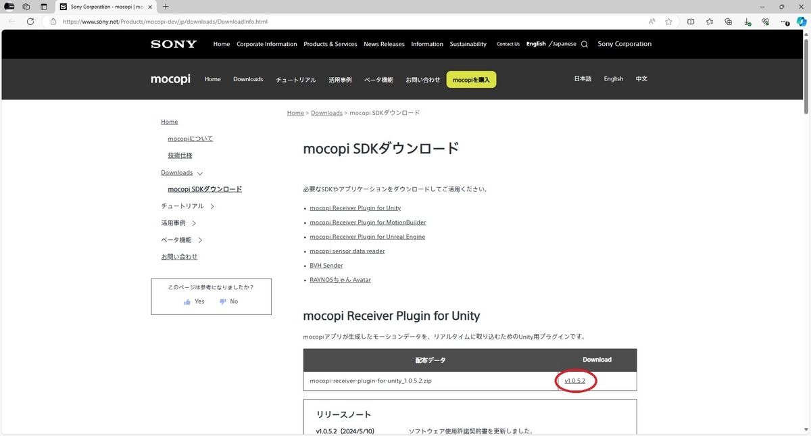Add this page to favorites star
The image size is (811, 436).
(x=668, y=22)
